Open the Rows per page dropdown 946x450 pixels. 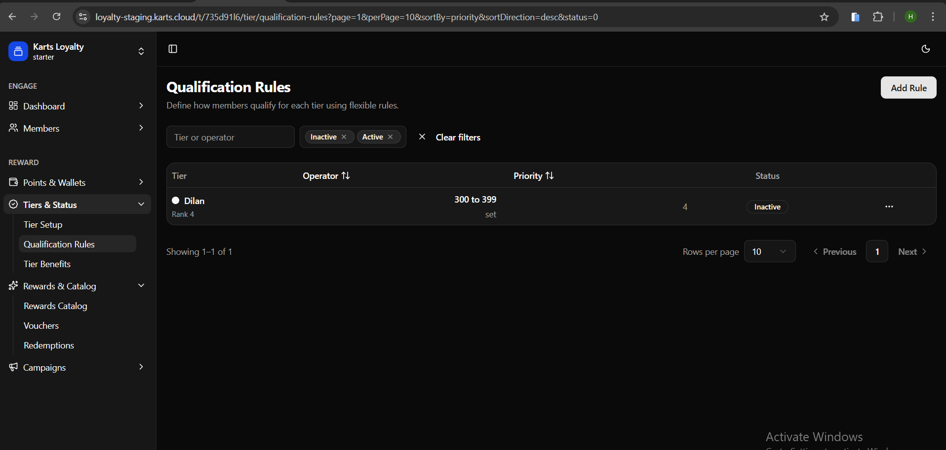pos(769,251)
